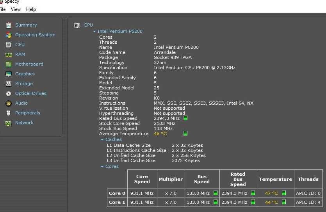Open the View menu
Image resolution: width=326 pixels, height=212 pixels.
click(x=16, y=9)
